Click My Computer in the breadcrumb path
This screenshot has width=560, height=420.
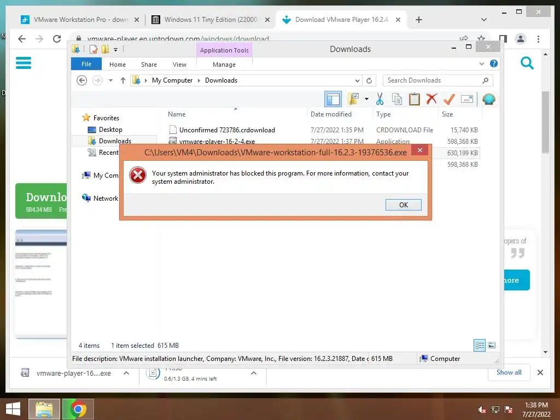(x=172, y=80)
